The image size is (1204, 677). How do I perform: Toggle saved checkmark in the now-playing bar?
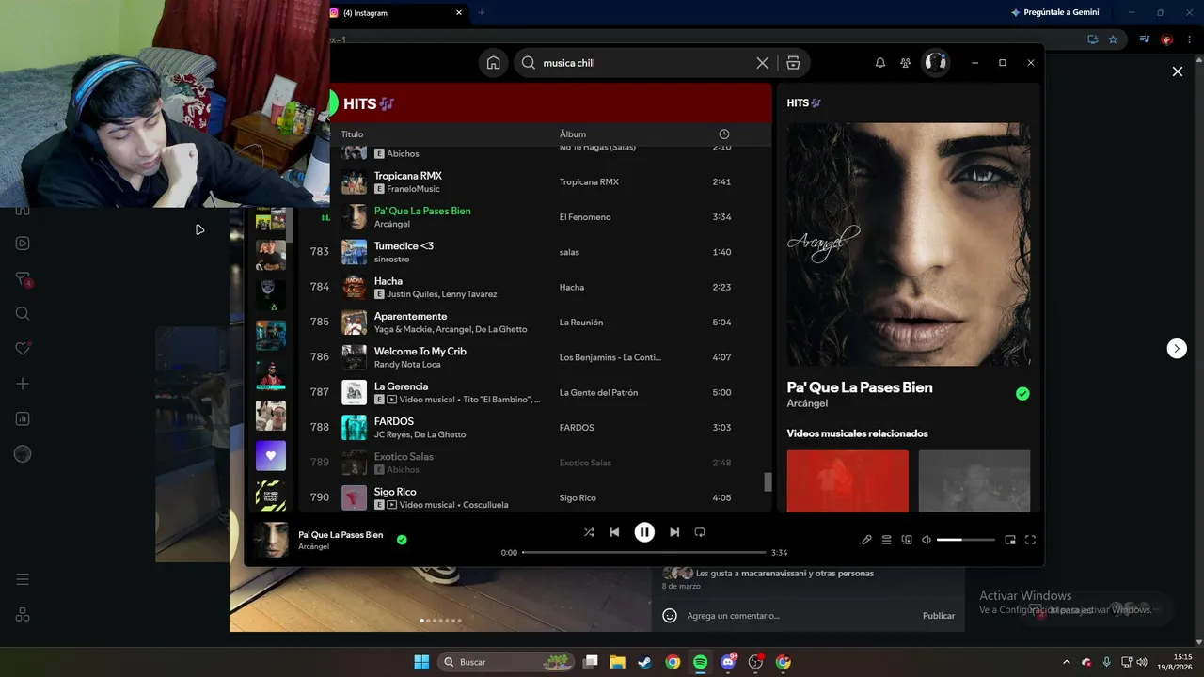tap(402, 540)
